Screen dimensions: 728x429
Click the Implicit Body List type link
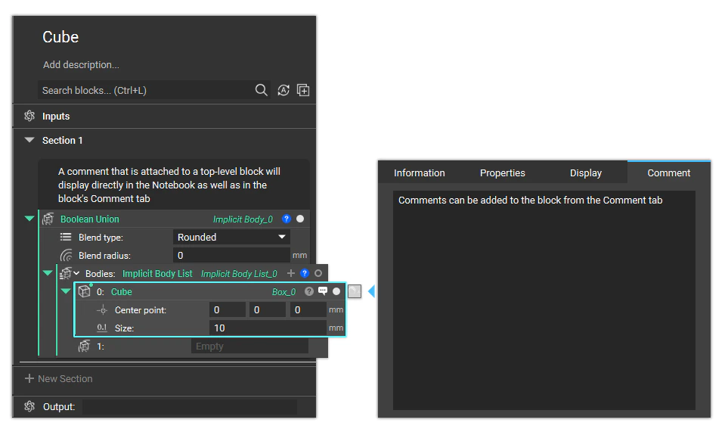(157, 274)
